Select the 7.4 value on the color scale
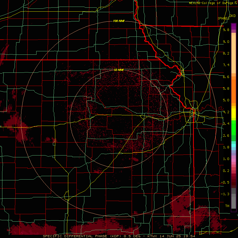 click(x=226, y=65)
